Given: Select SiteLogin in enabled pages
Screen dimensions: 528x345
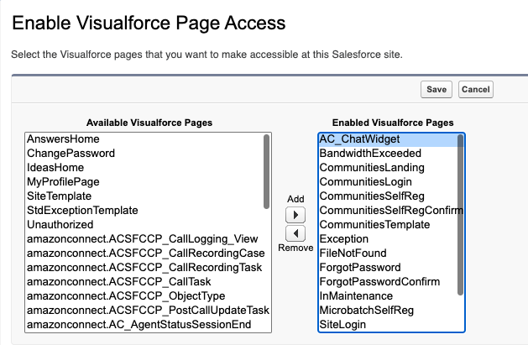Looking at the screenshot, I should click(388, 325).
